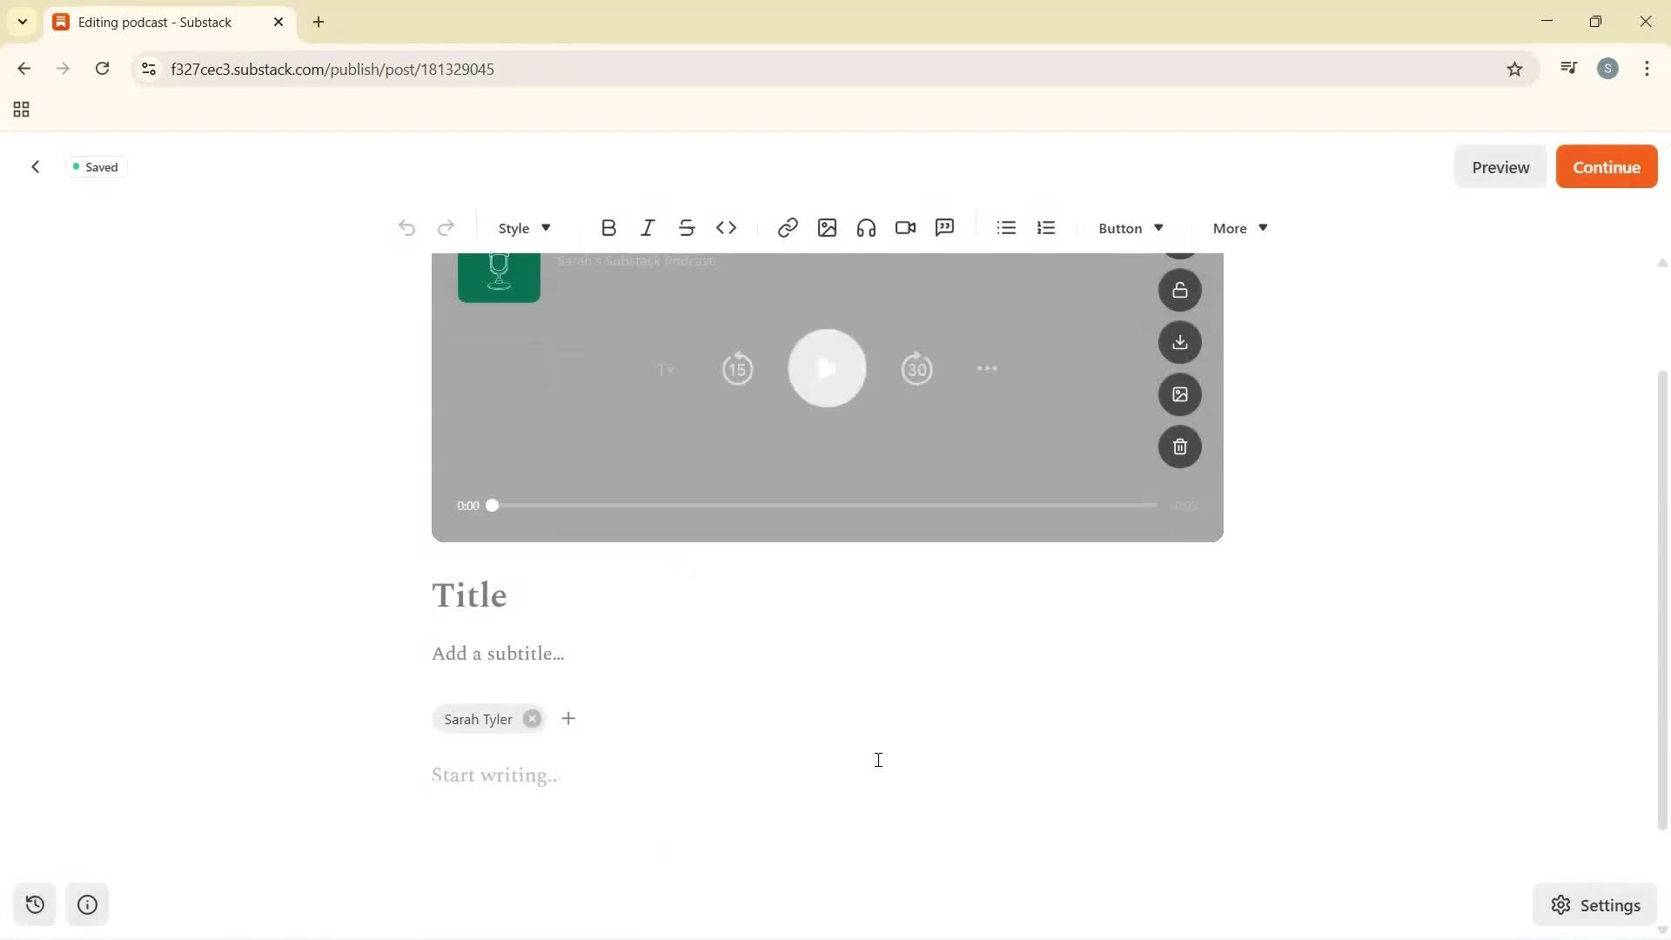Insert an image into the post

(827, 227)
